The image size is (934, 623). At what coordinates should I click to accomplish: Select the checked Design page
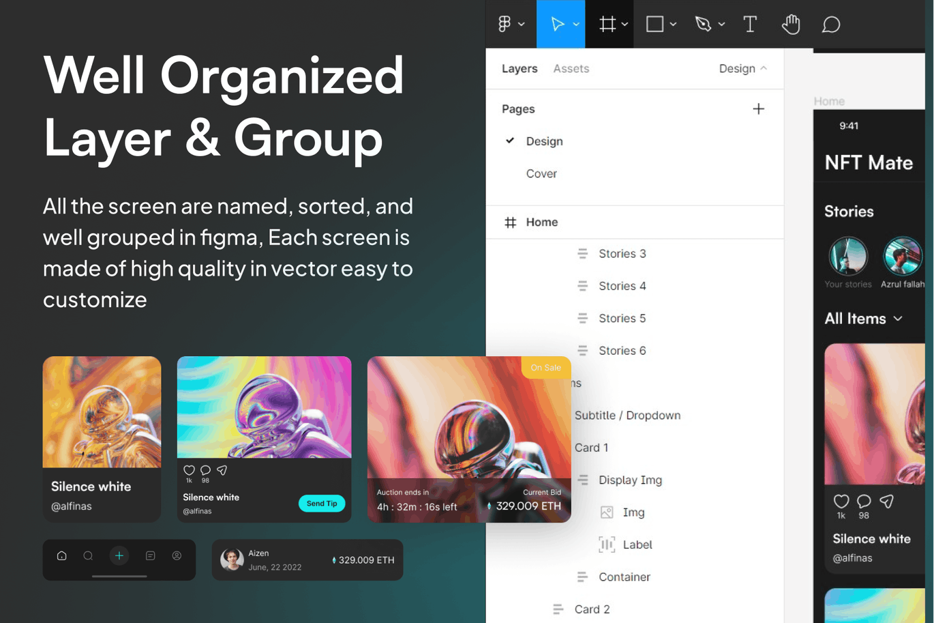click(544, 141)
